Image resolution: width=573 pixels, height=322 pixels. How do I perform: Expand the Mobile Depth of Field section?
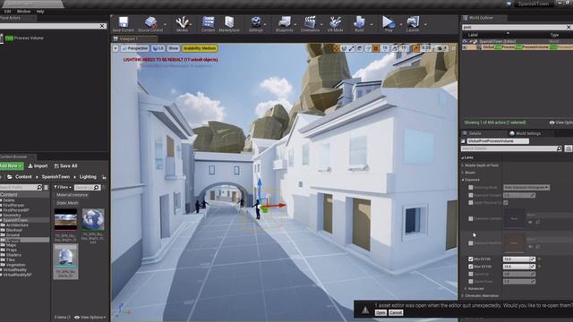coord(463,165)
